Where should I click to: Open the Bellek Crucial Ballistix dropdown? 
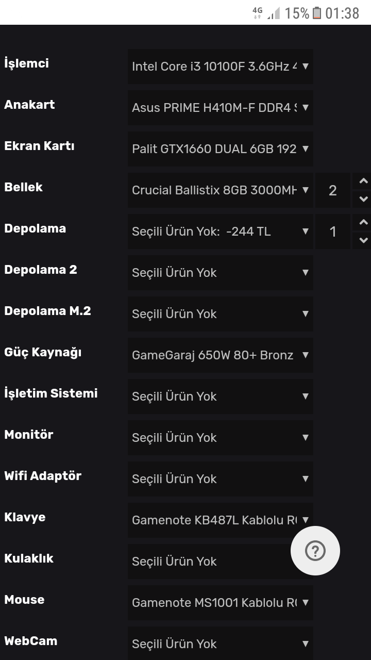click(220, 190)
